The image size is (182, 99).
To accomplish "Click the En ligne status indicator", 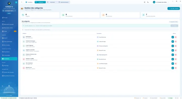I will coord(170,98).
